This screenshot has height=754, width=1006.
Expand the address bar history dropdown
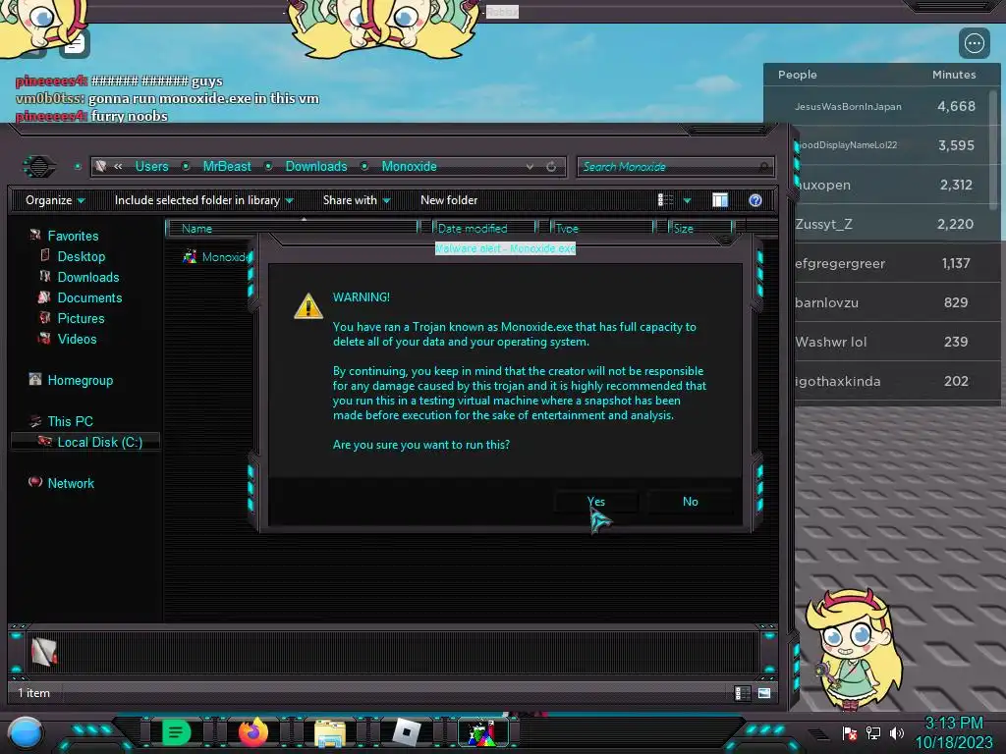pyautogui.click(x=530, y=167)
